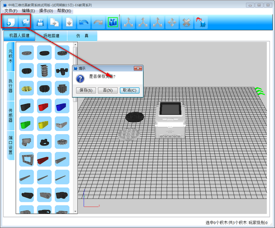Viewport: 275px width, 228px height.
Task: Open the 操作(O) menu
Action: [x=46, y=11]
